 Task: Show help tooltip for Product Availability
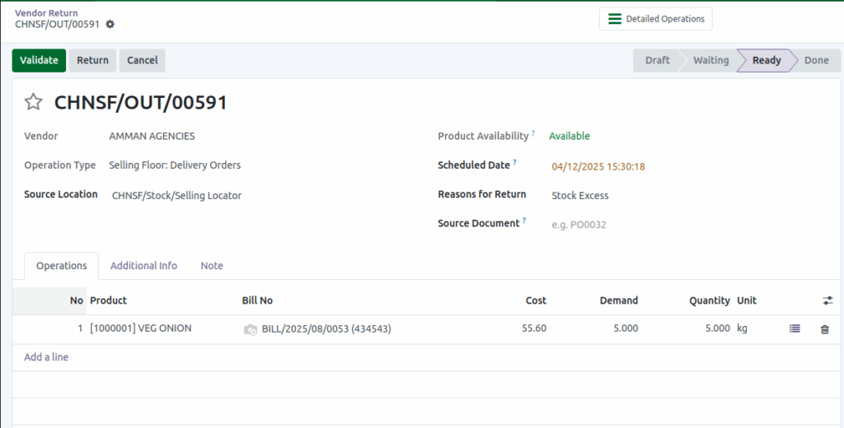533,133
